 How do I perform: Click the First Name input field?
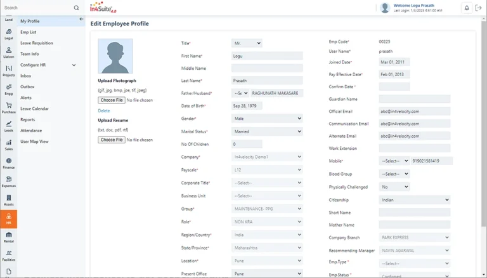[x=267, y=56]
